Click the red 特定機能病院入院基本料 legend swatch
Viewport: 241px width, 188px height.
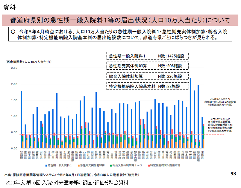coord(148,165)
